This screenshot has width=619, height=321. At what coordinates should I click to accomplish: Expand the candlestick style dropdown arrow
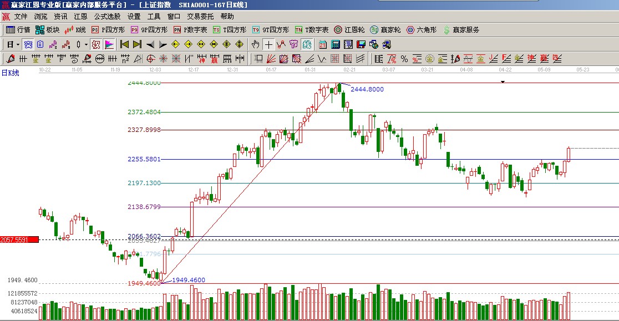(x=86, y=44)
